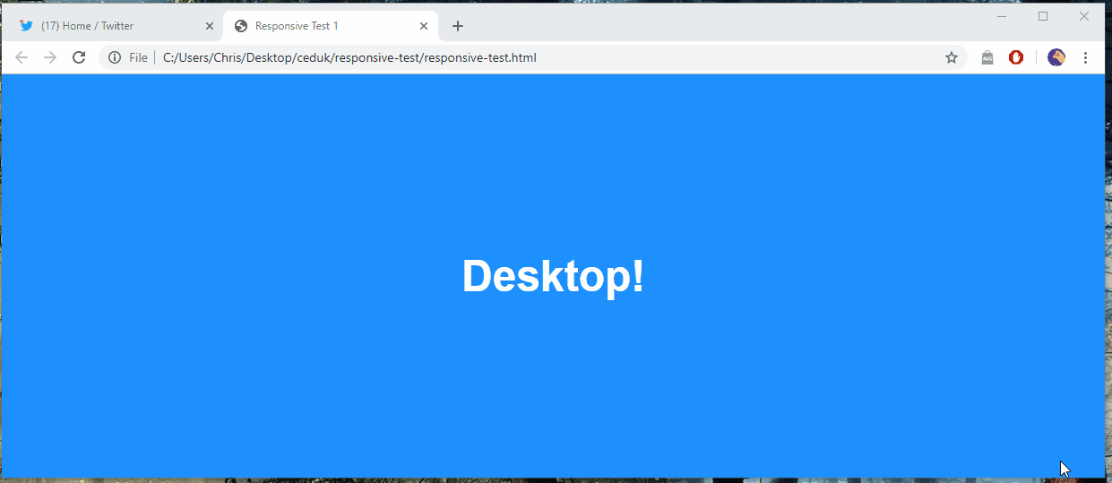1112x483 pixels.
Task: Open the AVG shopping extension icon
Action: [x=987, y=57]
